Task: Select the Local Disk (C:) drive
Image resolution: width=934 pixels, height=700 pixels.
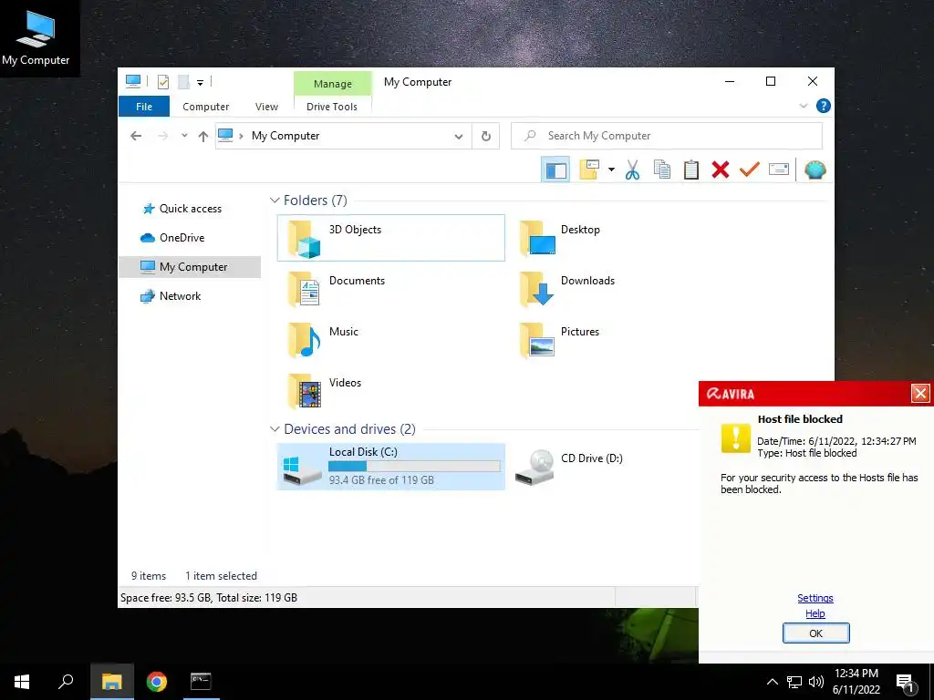Action: pos(390,467)
